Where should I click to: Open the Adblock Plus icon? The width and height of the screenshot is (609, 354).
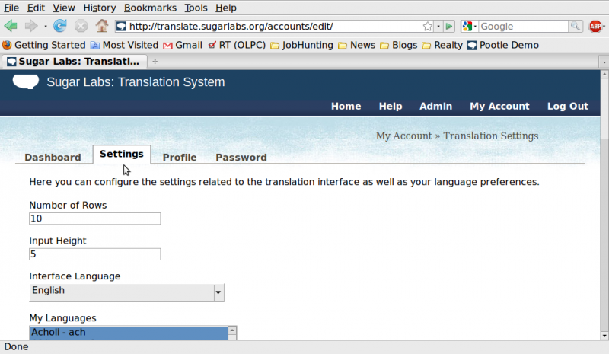click(596, 27)
